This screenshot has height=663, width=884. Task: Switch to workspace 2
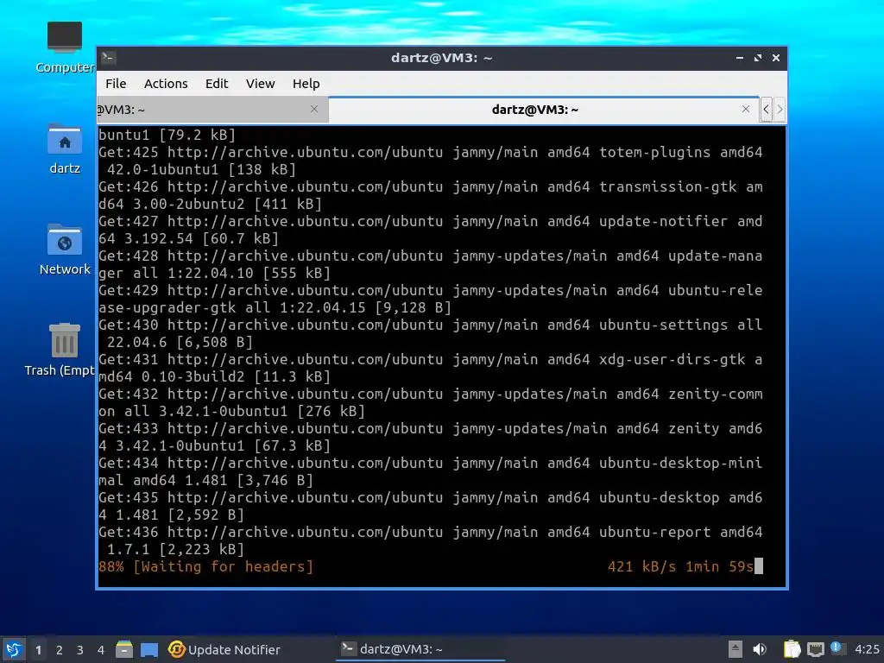pyautogui.click(x=60, y=650)
